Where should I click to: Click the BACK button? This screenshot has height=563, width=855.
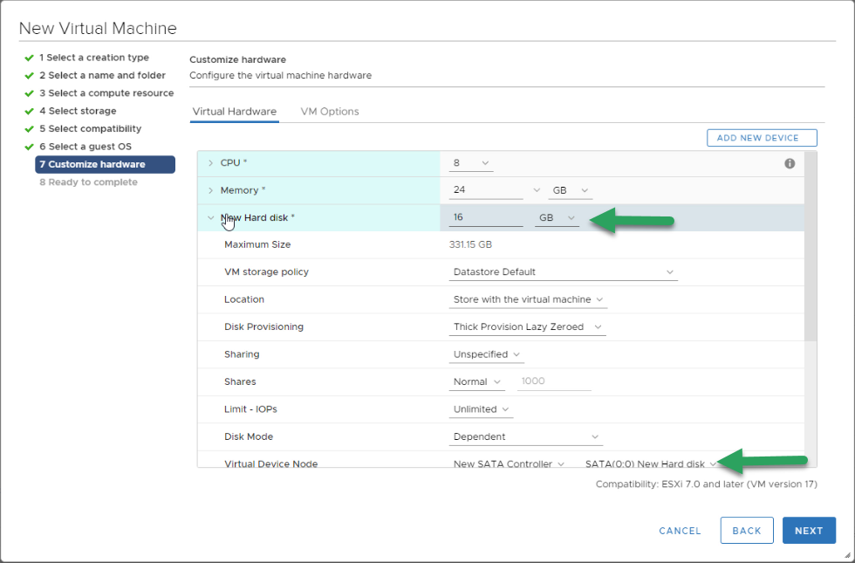[747, 531]
